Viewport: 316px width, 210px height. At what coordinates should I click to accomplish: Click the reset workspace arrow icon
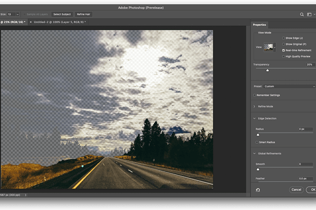click(258, 190)
